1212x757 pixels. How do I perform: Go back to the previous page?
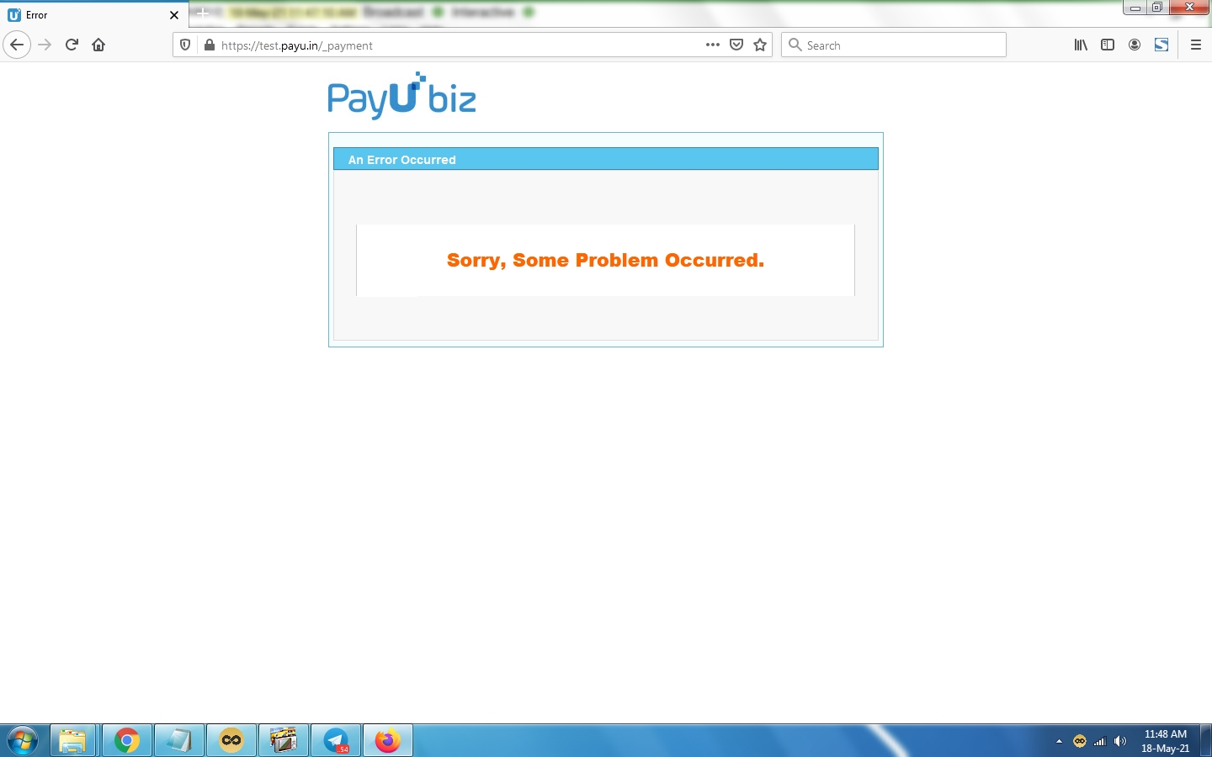coord(17,45)
